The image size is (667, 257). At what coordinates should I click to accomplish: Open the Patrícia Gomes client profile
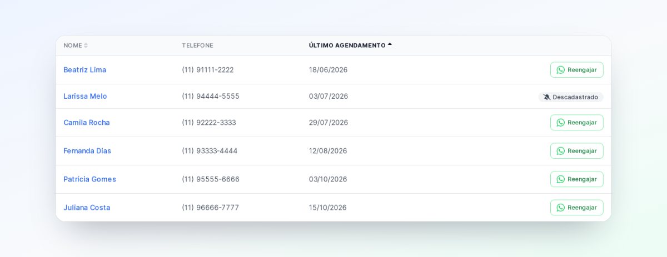click(89, 179)
